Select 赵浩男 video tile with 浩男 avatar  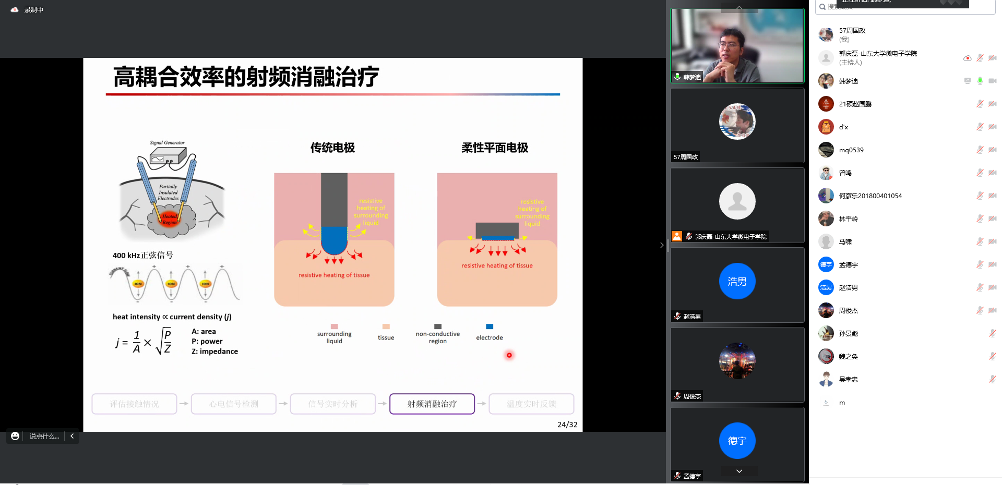click(x=737, y=285)
